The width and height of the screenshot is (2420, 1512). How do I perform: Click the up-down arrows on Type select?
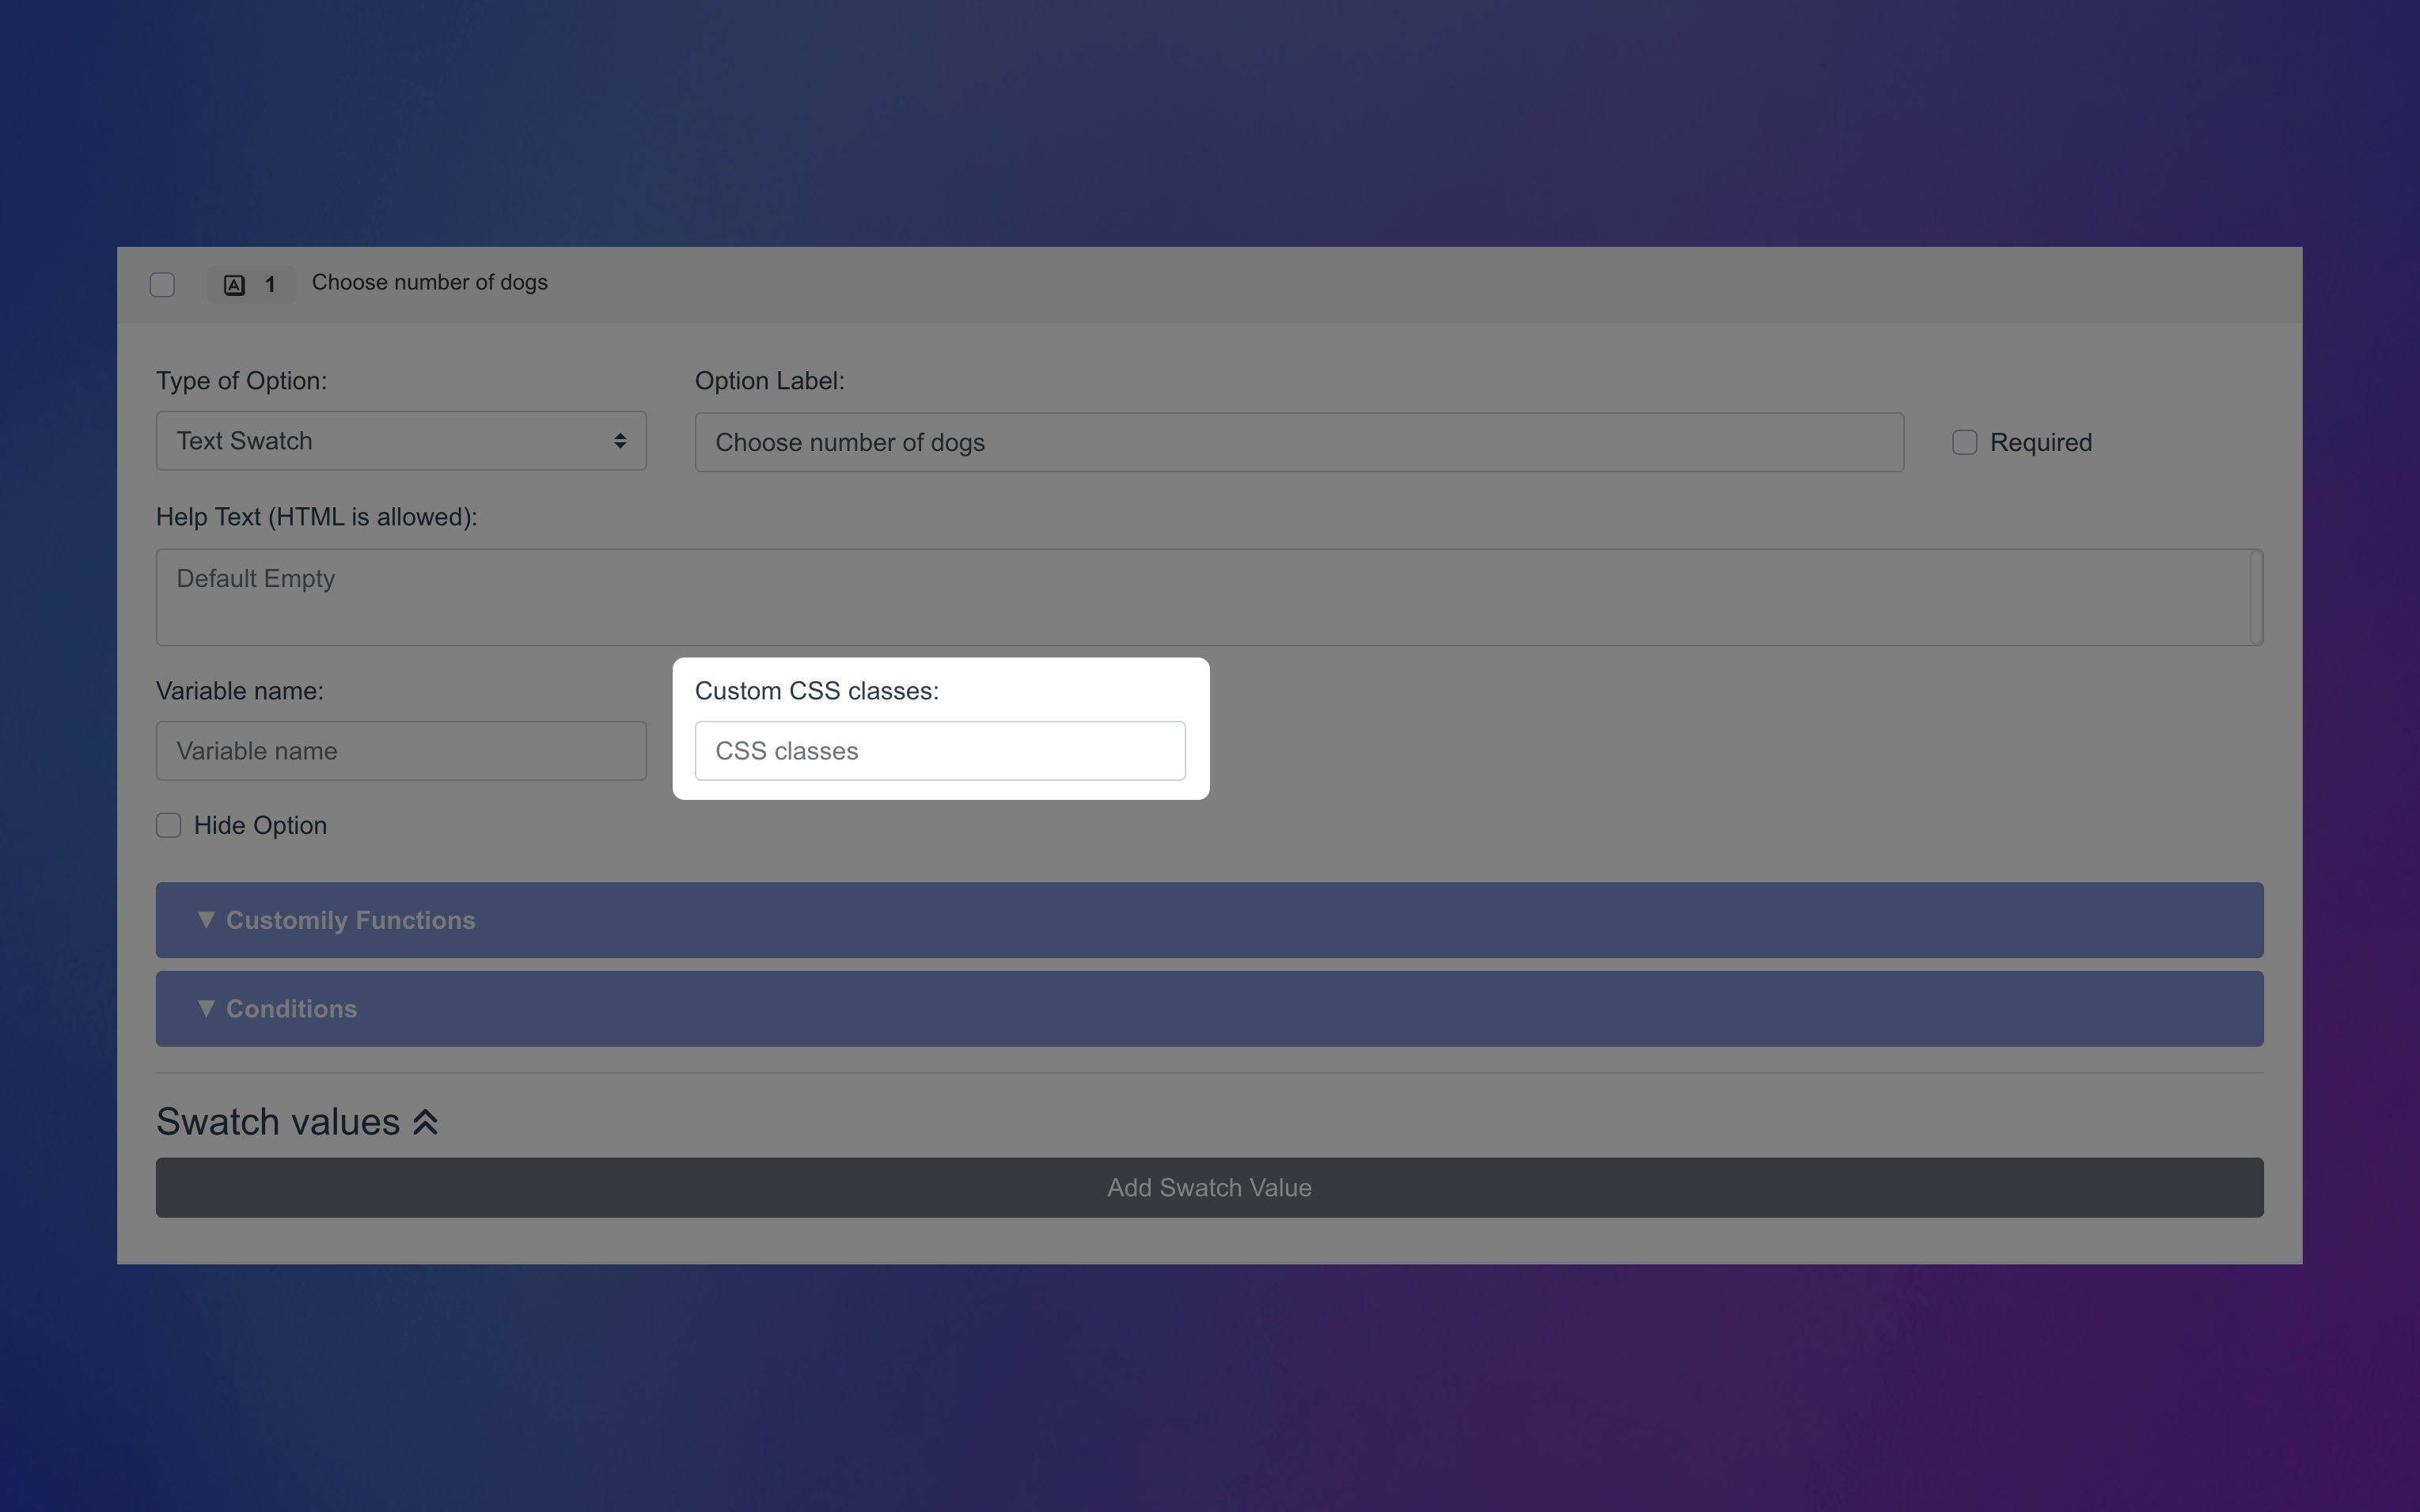click(x=620, y=441)
